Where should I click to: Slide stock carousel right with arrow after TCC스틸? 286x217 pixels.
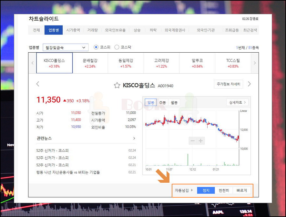(x=255, y=63)
